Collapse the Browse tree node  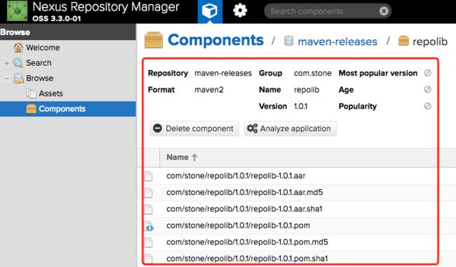click(6, 78)
